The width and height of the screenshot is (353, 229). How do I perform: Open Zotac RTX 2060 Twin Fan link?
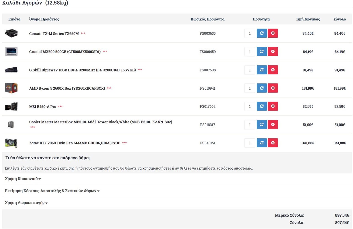pos(75,143)
